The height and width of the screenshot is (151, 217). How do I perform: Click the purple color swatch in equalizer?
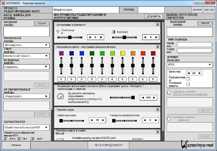[61, 53]
